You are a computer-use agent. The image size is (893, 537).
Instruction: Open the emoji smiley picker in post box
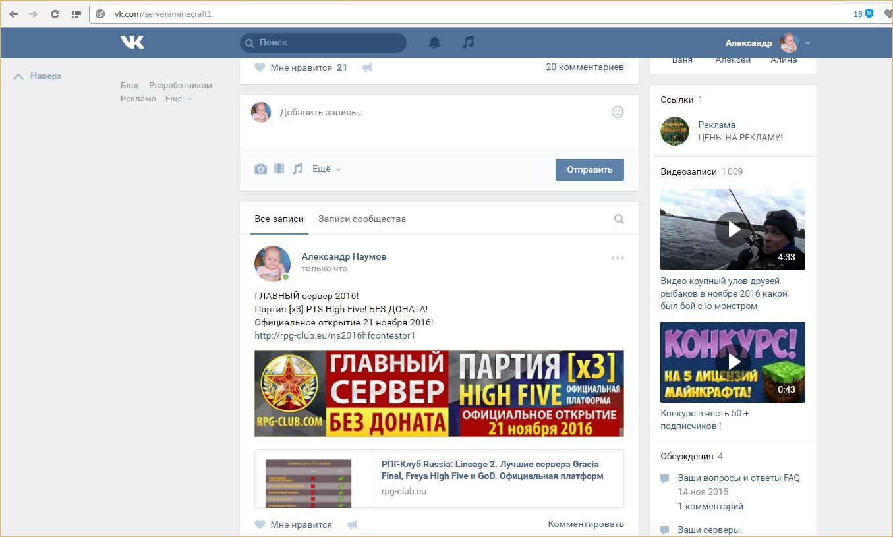[x=618, y=112]
